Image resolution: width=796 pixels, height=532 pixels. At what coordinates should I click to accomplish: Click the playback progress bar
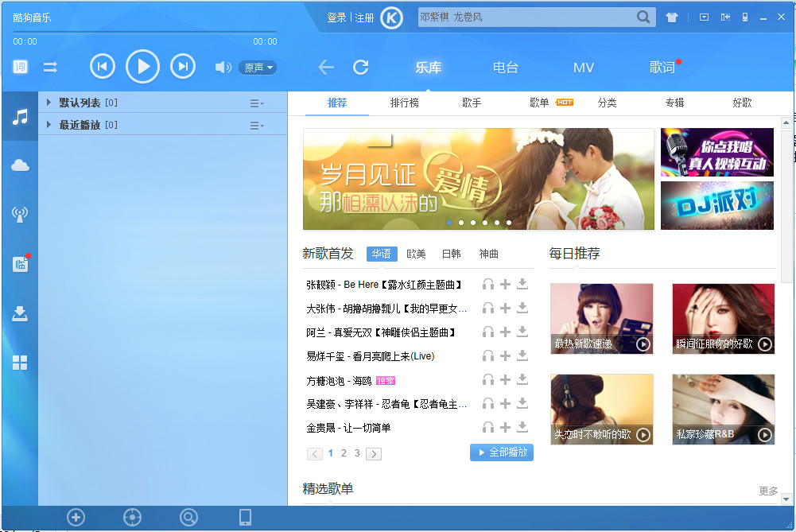tap(145, 32)
